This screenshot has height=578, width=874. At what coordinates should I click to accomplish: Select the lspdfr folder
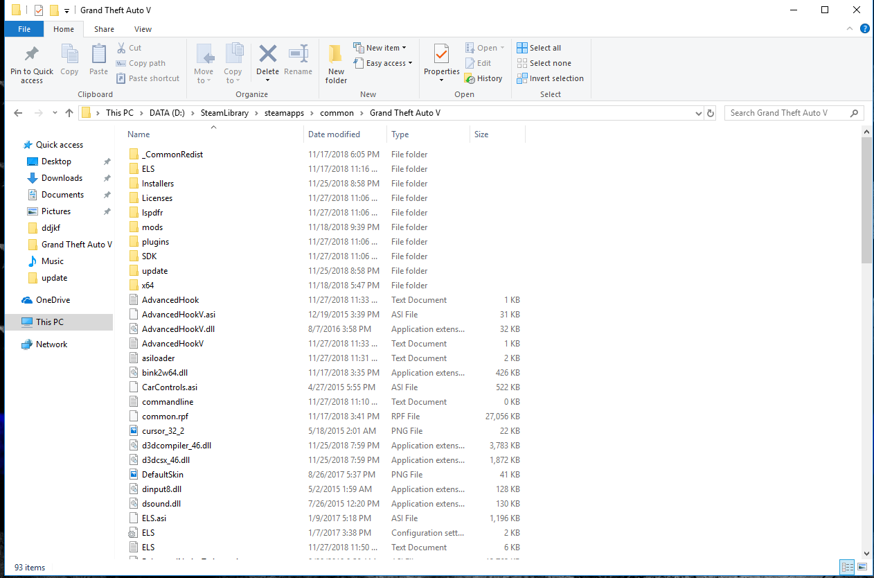152,213
